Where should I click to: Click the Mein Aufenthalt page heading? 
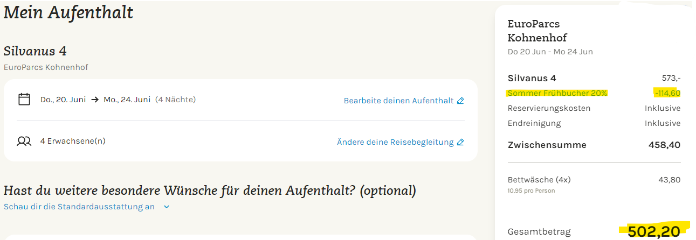(x=68, y=12)
